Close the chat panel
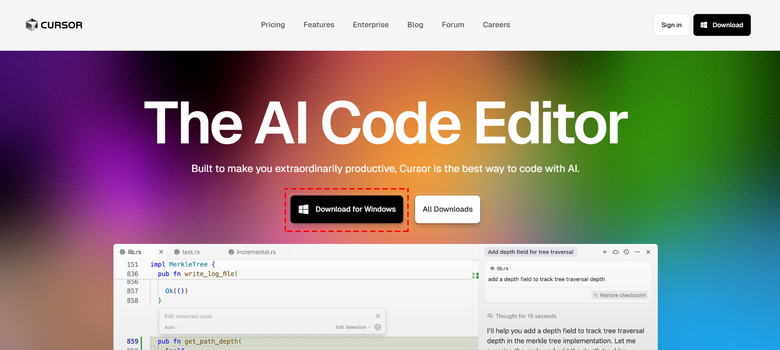Image resolution: width=780 pixels, height=350 pixels. [648, 252]
